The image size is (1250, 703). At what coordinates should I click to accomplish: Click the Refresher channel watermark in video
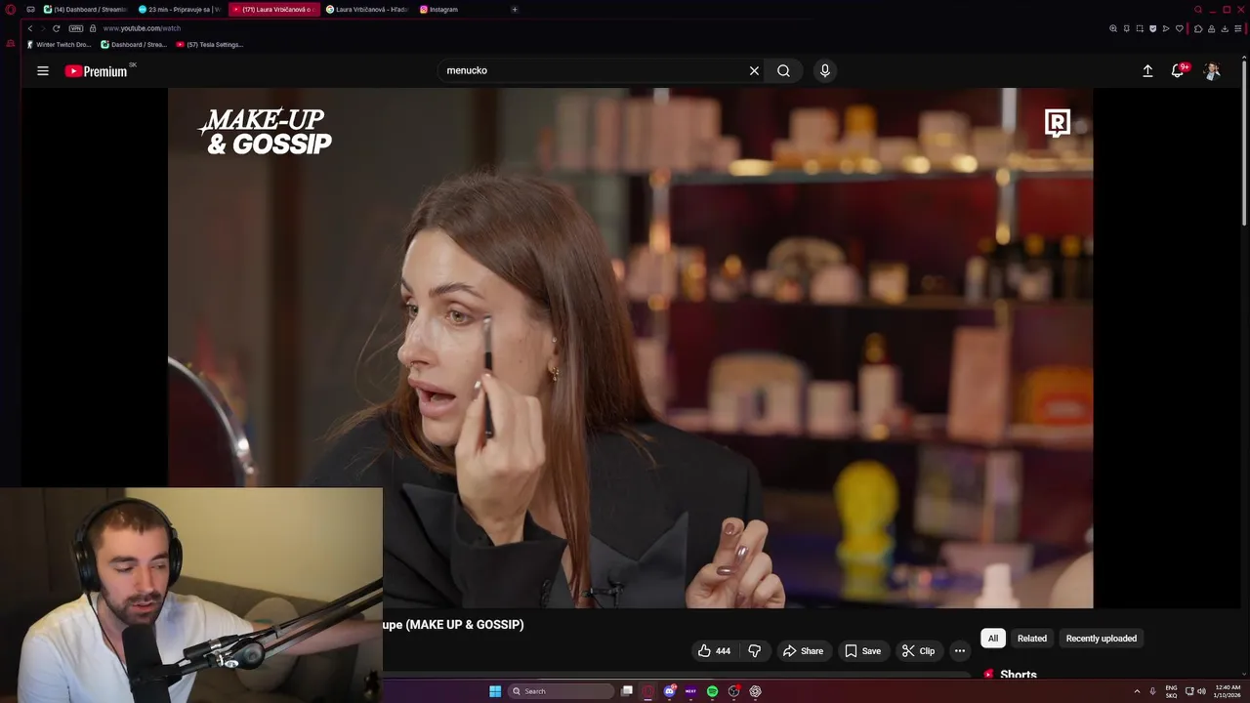[1058, 123]
